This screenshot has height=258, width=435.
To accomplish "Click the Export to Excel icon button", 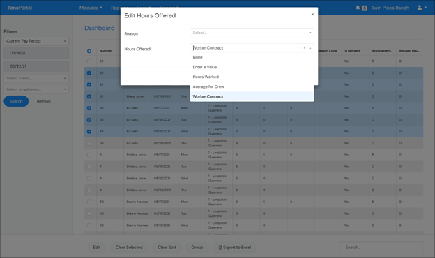I will click(x=234, y=247).
